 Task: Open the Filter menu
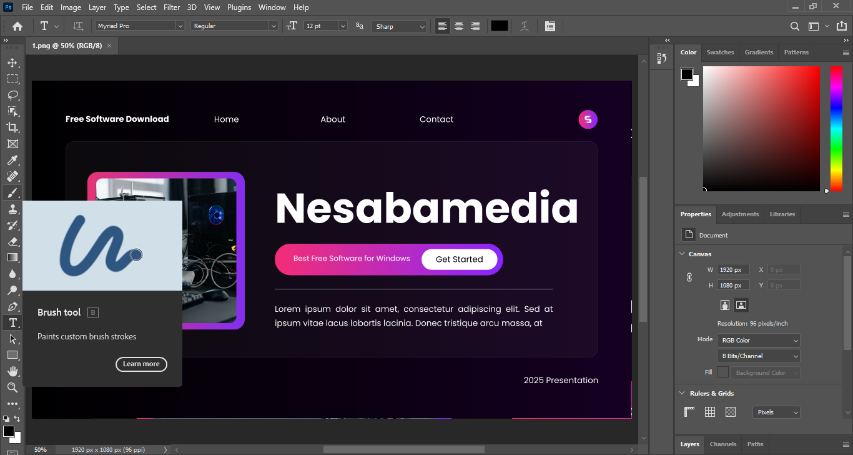171,7
